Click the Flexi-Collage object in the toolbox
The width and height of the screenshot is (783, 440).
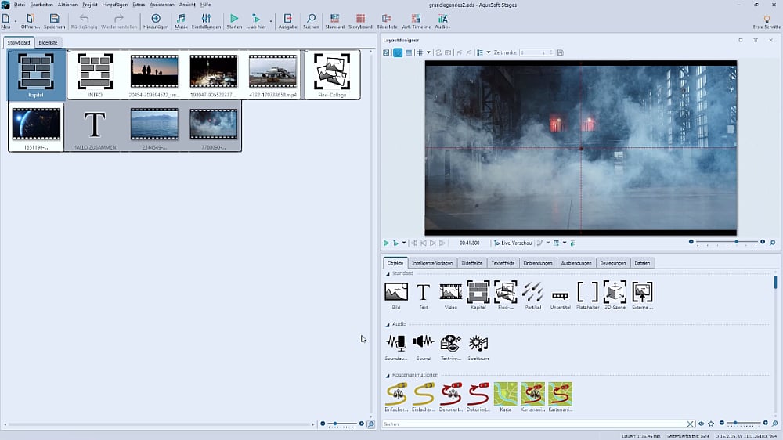pyautogui.click(x=505, y=293)
